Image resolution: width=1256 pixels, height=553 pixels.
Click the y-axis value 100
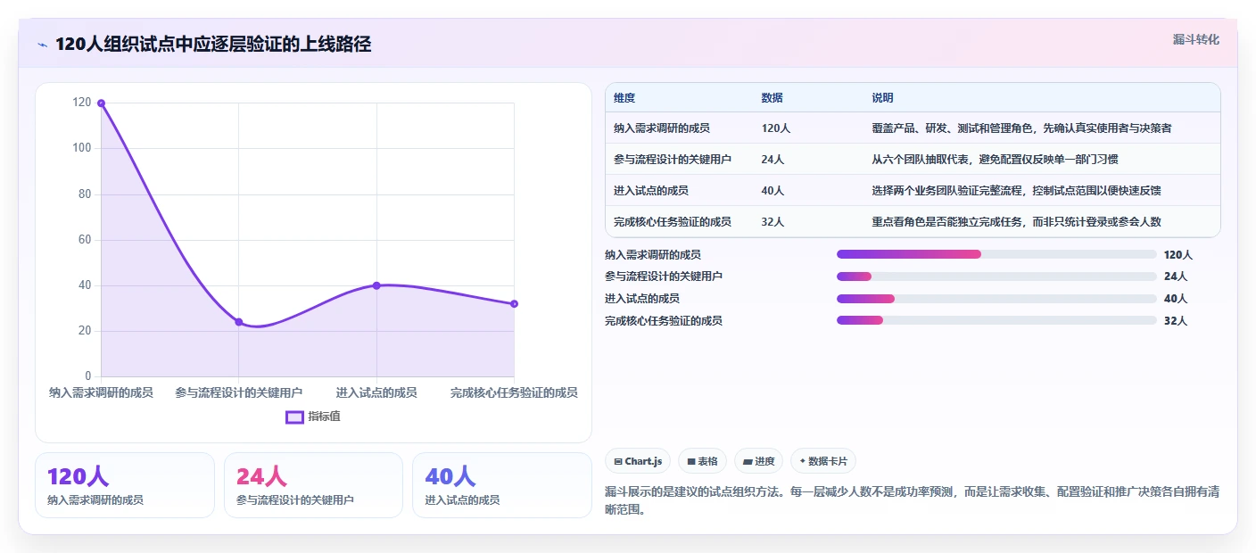tap(82, 148)
